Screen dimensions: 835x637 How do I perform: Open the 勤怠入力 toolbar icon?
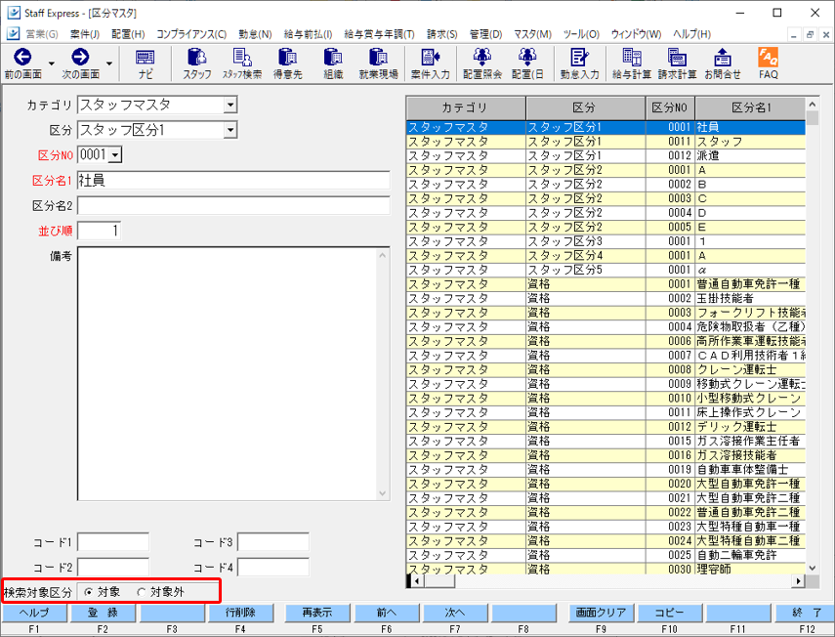tap(579, 64)
